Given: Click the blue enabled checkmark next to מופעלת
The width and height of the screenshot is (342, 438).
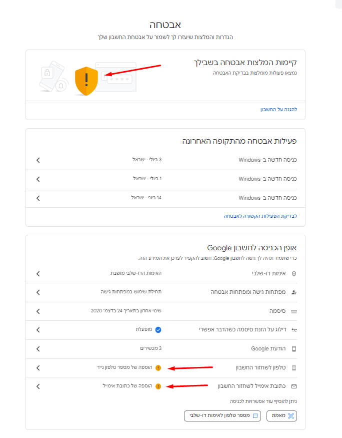Looking at the screenshot, I should [158, 330].
